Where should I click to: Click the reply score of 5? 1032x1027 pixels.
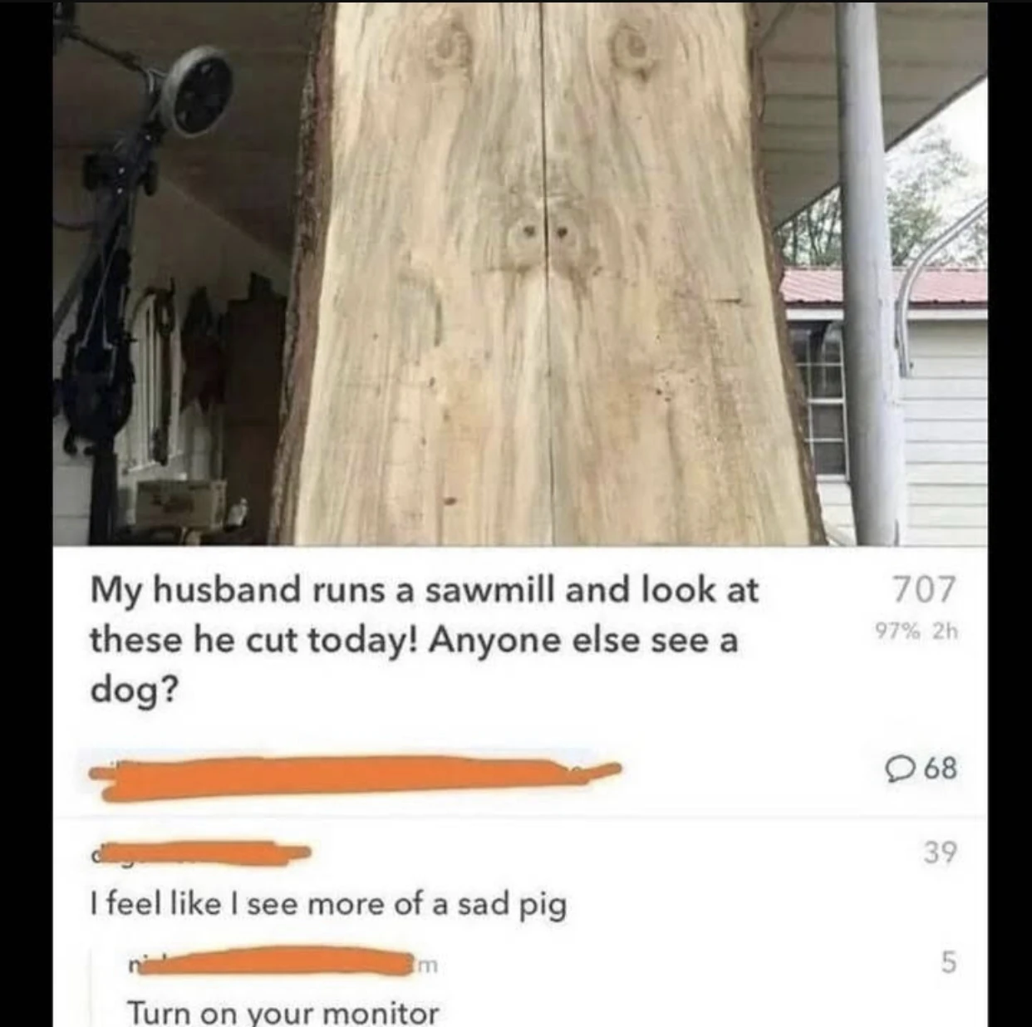[949, 963]
